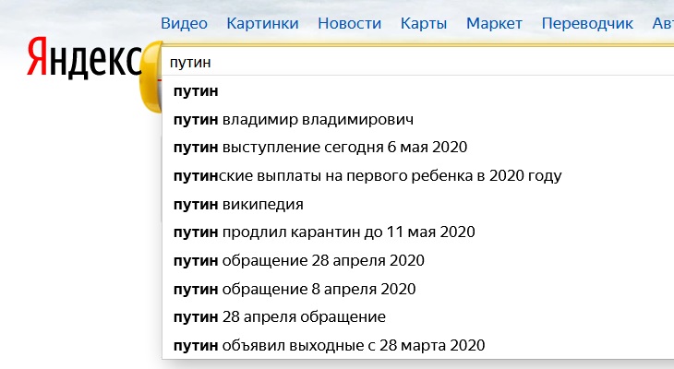The image size is (674, 369).
Task: Open the Видео service link
Action: point(184,23)
